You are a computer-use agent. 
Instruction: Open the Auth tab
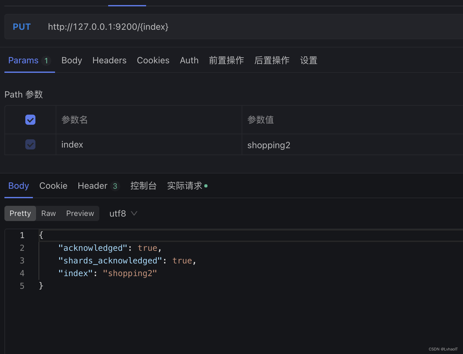[x=189, y=60]
